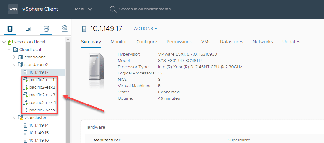Screen dimensions: 324x143
Task: Click the vsancluster warning cluster icon
Action: [21, 118]
